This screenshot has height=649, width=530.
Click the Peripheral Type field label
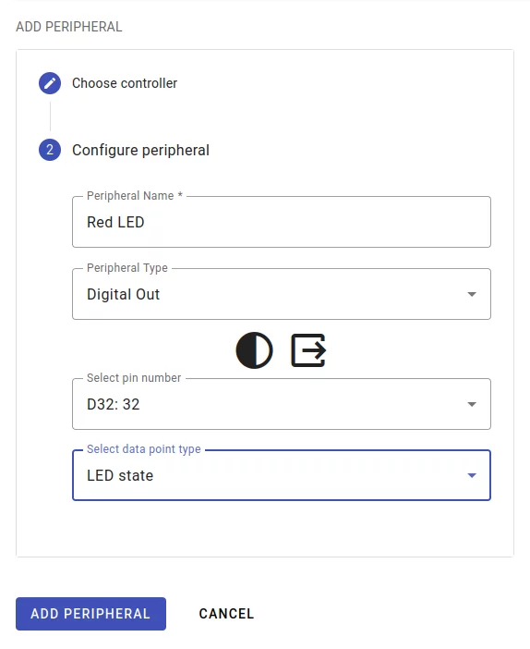tap(126, 268)
